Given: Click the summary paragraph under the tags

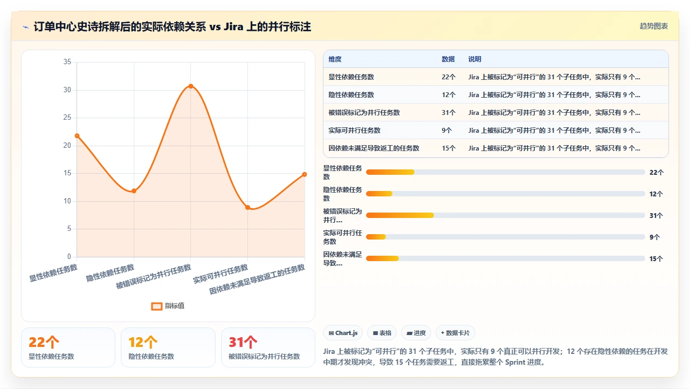Looking at the screenshot, I should tap(495, 357).
